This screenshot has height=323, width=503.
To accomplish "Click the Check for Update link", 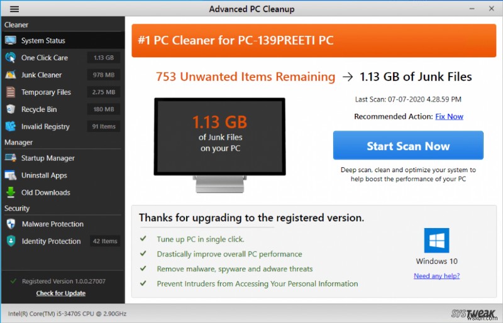I will tap(60, 293).
